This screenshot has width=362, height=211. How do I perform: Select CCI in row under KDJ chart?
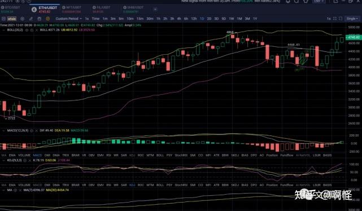(x=200, y=185)
